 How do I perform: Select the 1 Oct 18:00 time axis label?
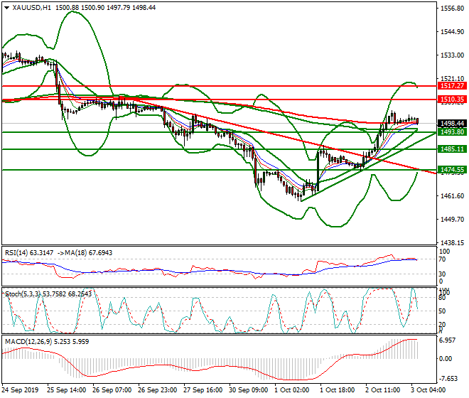point(337,390)
